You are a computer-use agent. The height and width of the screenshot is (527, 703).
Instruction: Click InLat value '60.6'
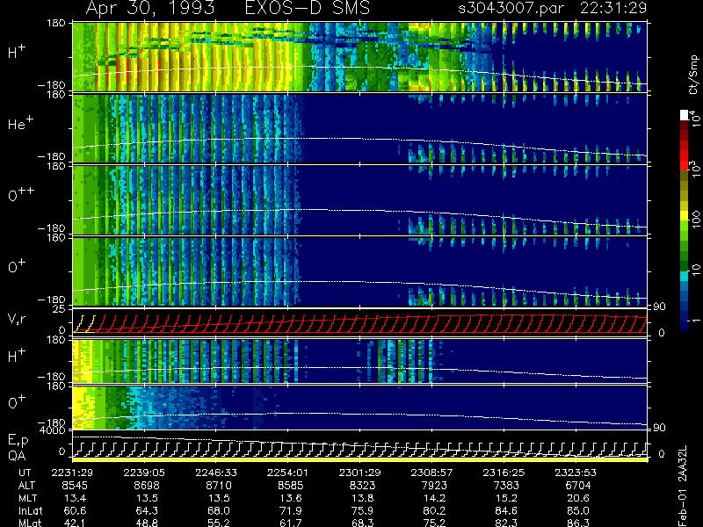click(76, 510)
